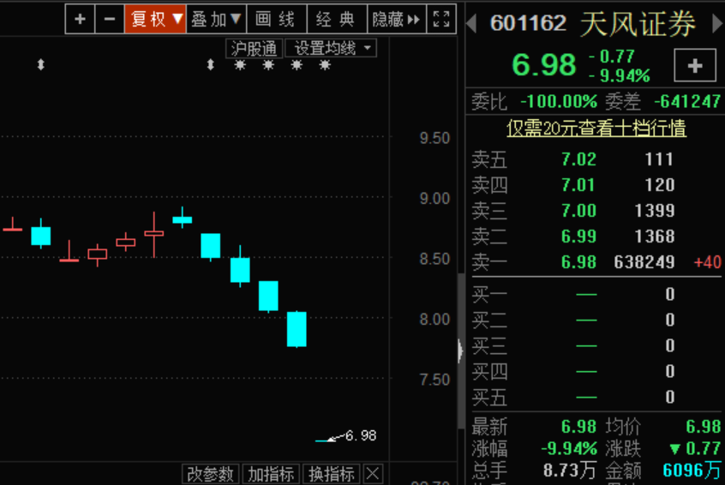Click 总手 value 8.73万

[x=570, y=470]
